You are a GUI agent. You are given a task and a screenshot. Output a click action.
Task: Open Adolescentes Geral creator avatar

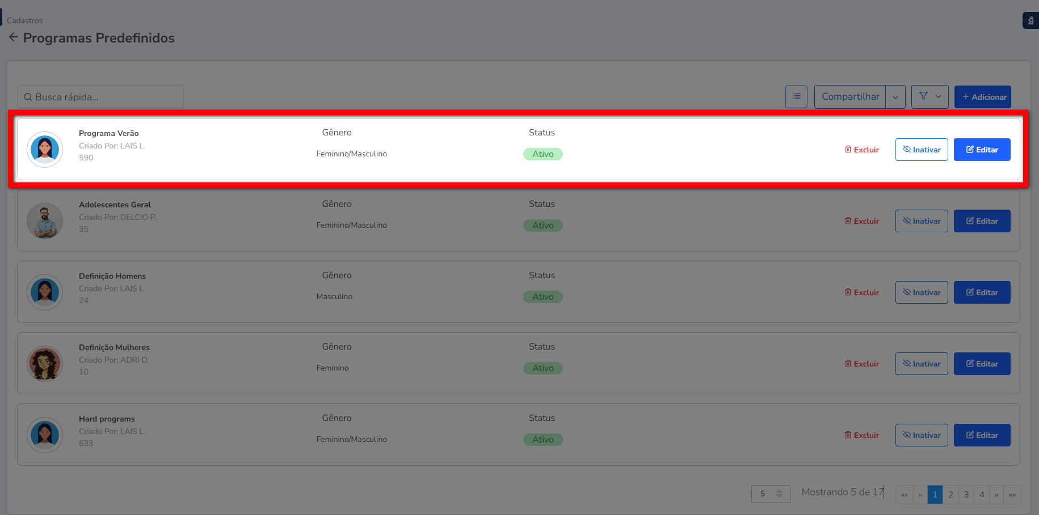pos(45,221)
